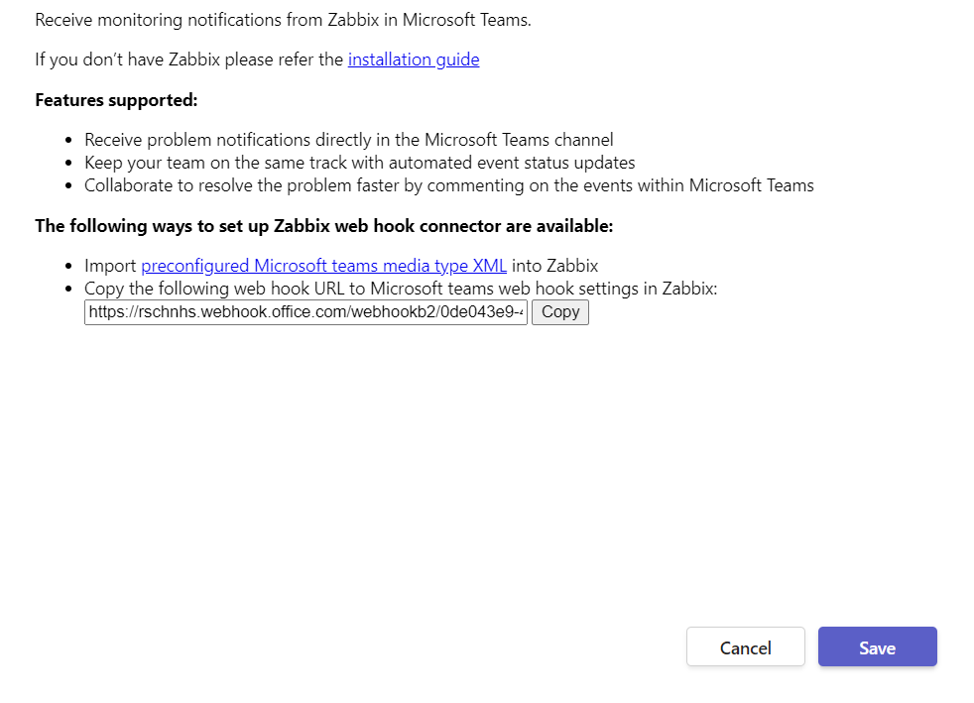Viewport: 974px width, 703px height.
Task: Click the 'If you don't have Zabbix' text
Action: pyautogui.click(x=188, y=59)
